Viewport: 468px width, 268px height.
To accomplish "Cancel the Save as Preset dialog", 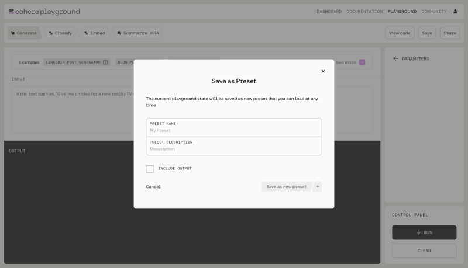I will coord(153,187).
